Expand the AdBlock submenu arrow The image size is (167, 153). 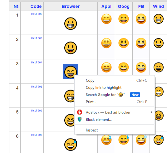(x=151, y=112)
